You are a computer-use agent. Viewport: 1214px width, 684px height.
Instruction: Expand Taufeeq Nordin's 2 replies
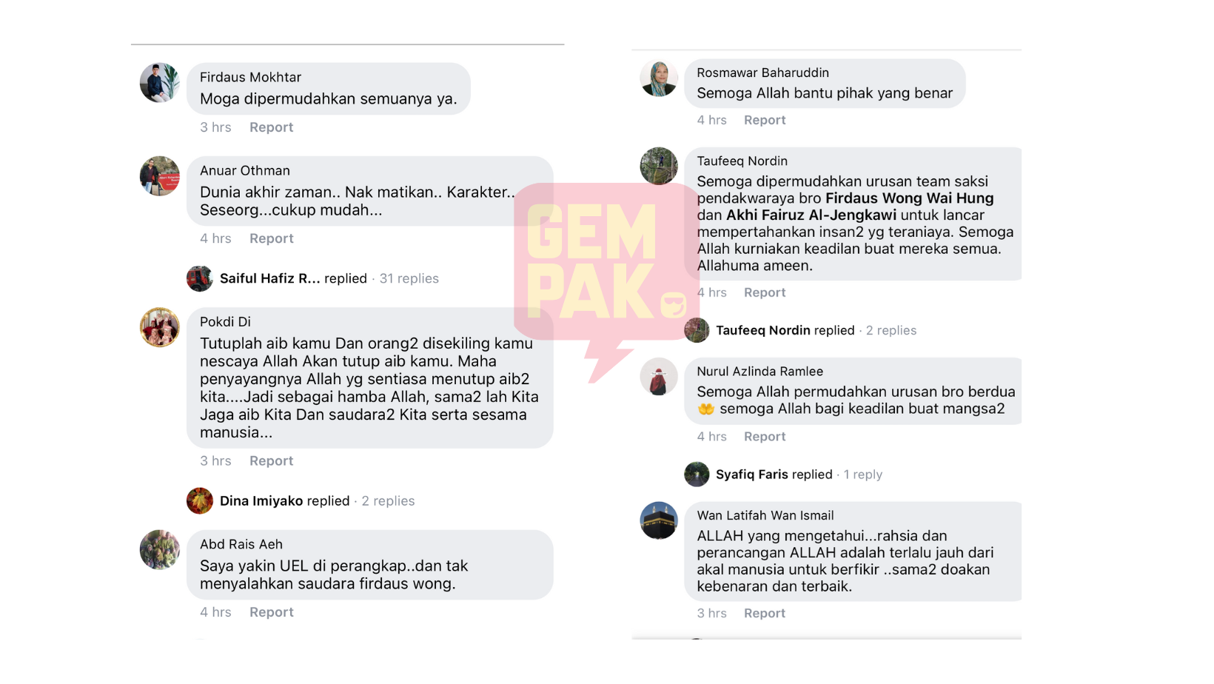(891, 330)
